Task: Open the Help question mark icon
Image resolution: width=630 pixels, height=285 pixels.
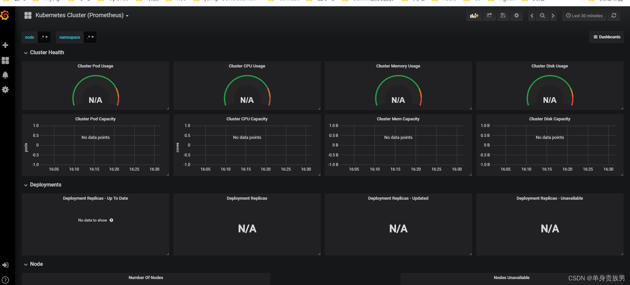Action: (5, 280)
